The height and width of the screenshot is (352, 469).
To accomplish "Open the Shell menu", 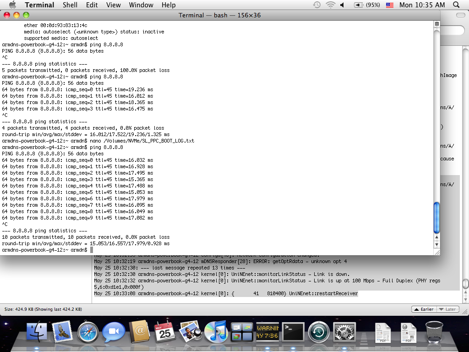I will coord(70,5).
